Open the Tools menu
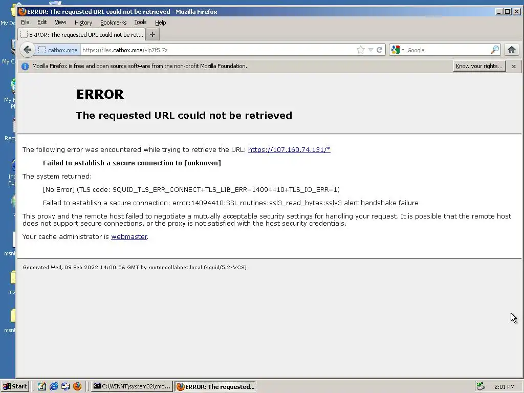 coord(140,23)
